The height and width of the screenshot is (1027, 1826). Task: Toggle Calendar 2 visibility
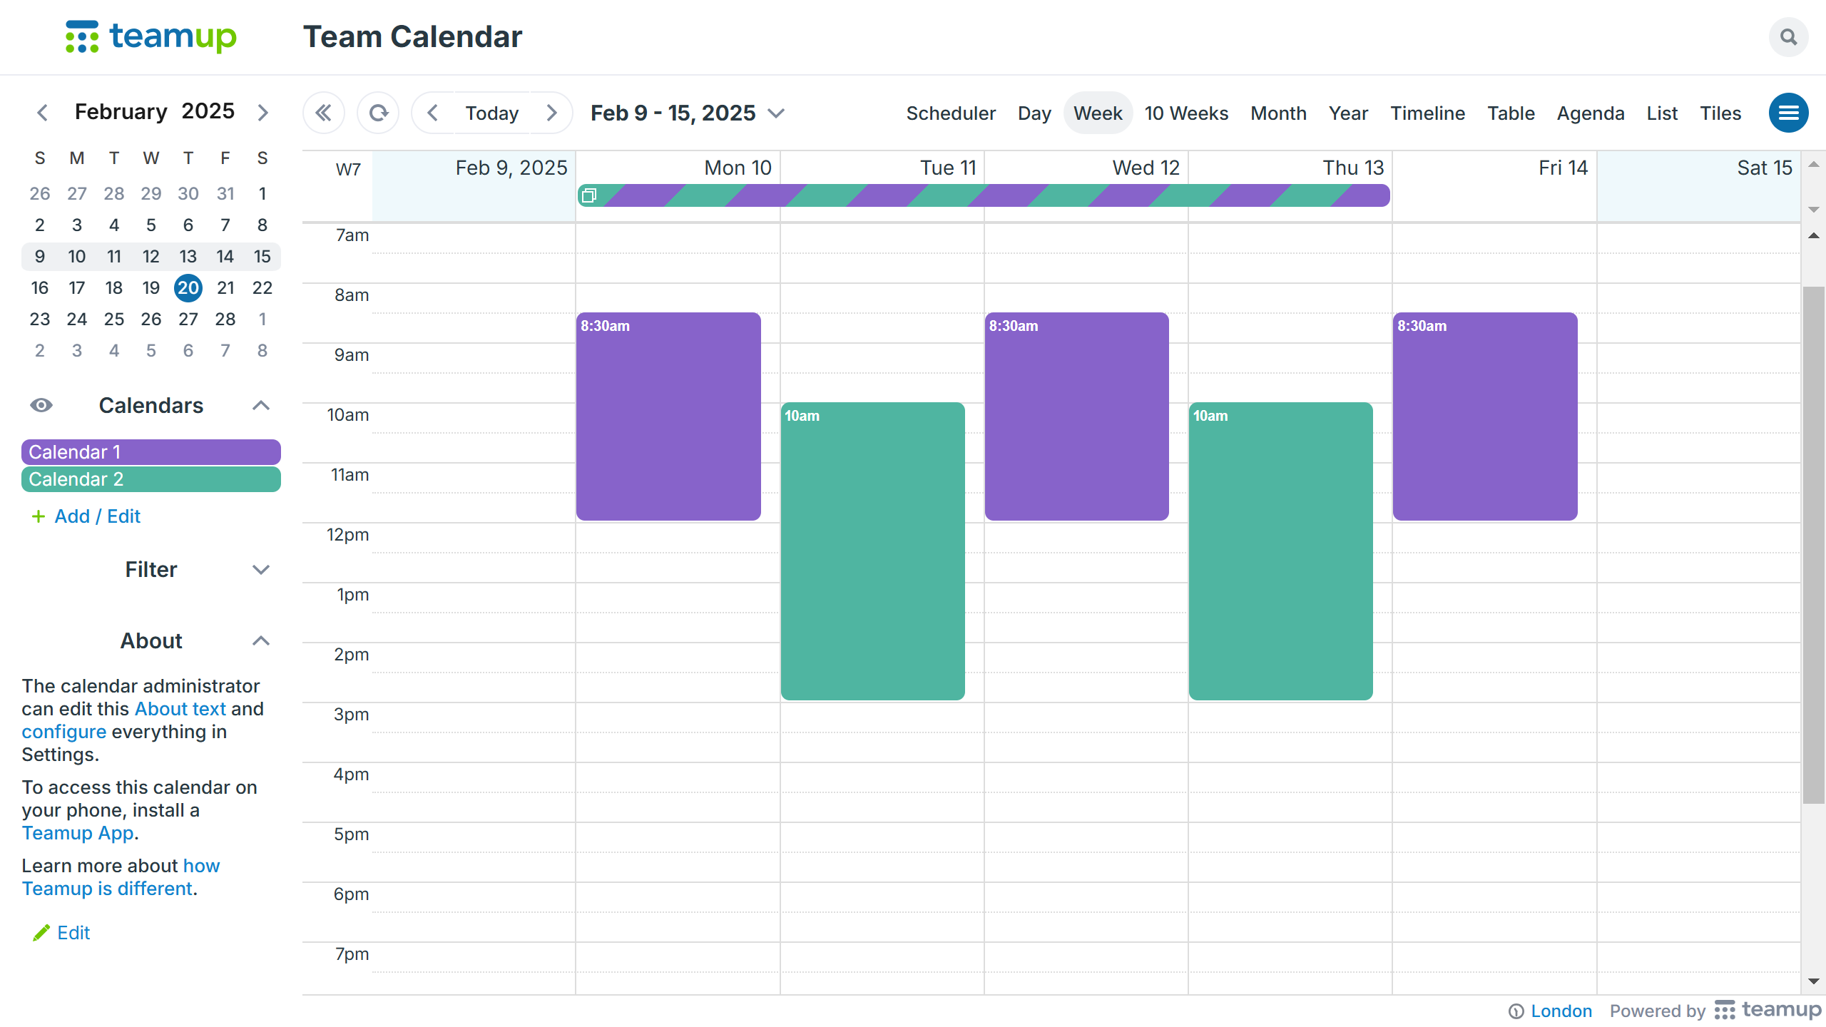tap(151, 479)
